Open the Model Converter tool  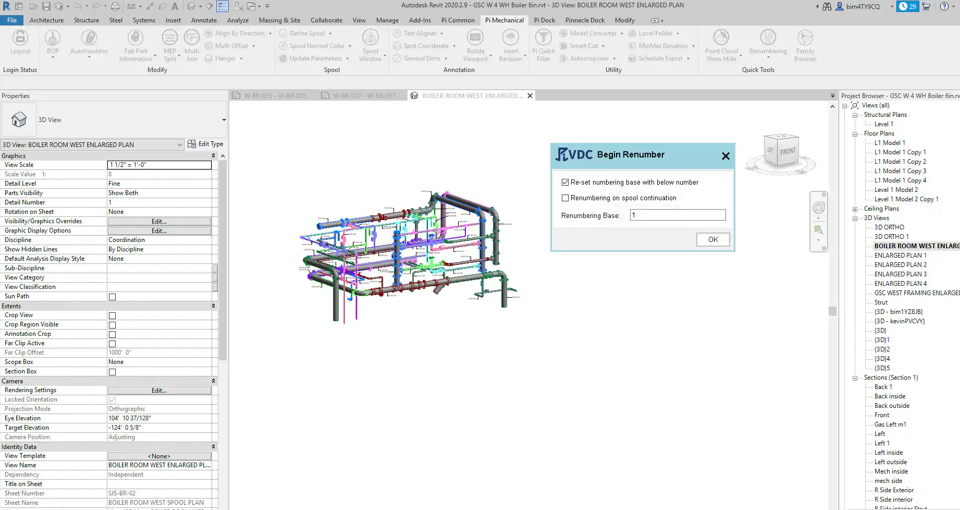(x=593, y=33)
